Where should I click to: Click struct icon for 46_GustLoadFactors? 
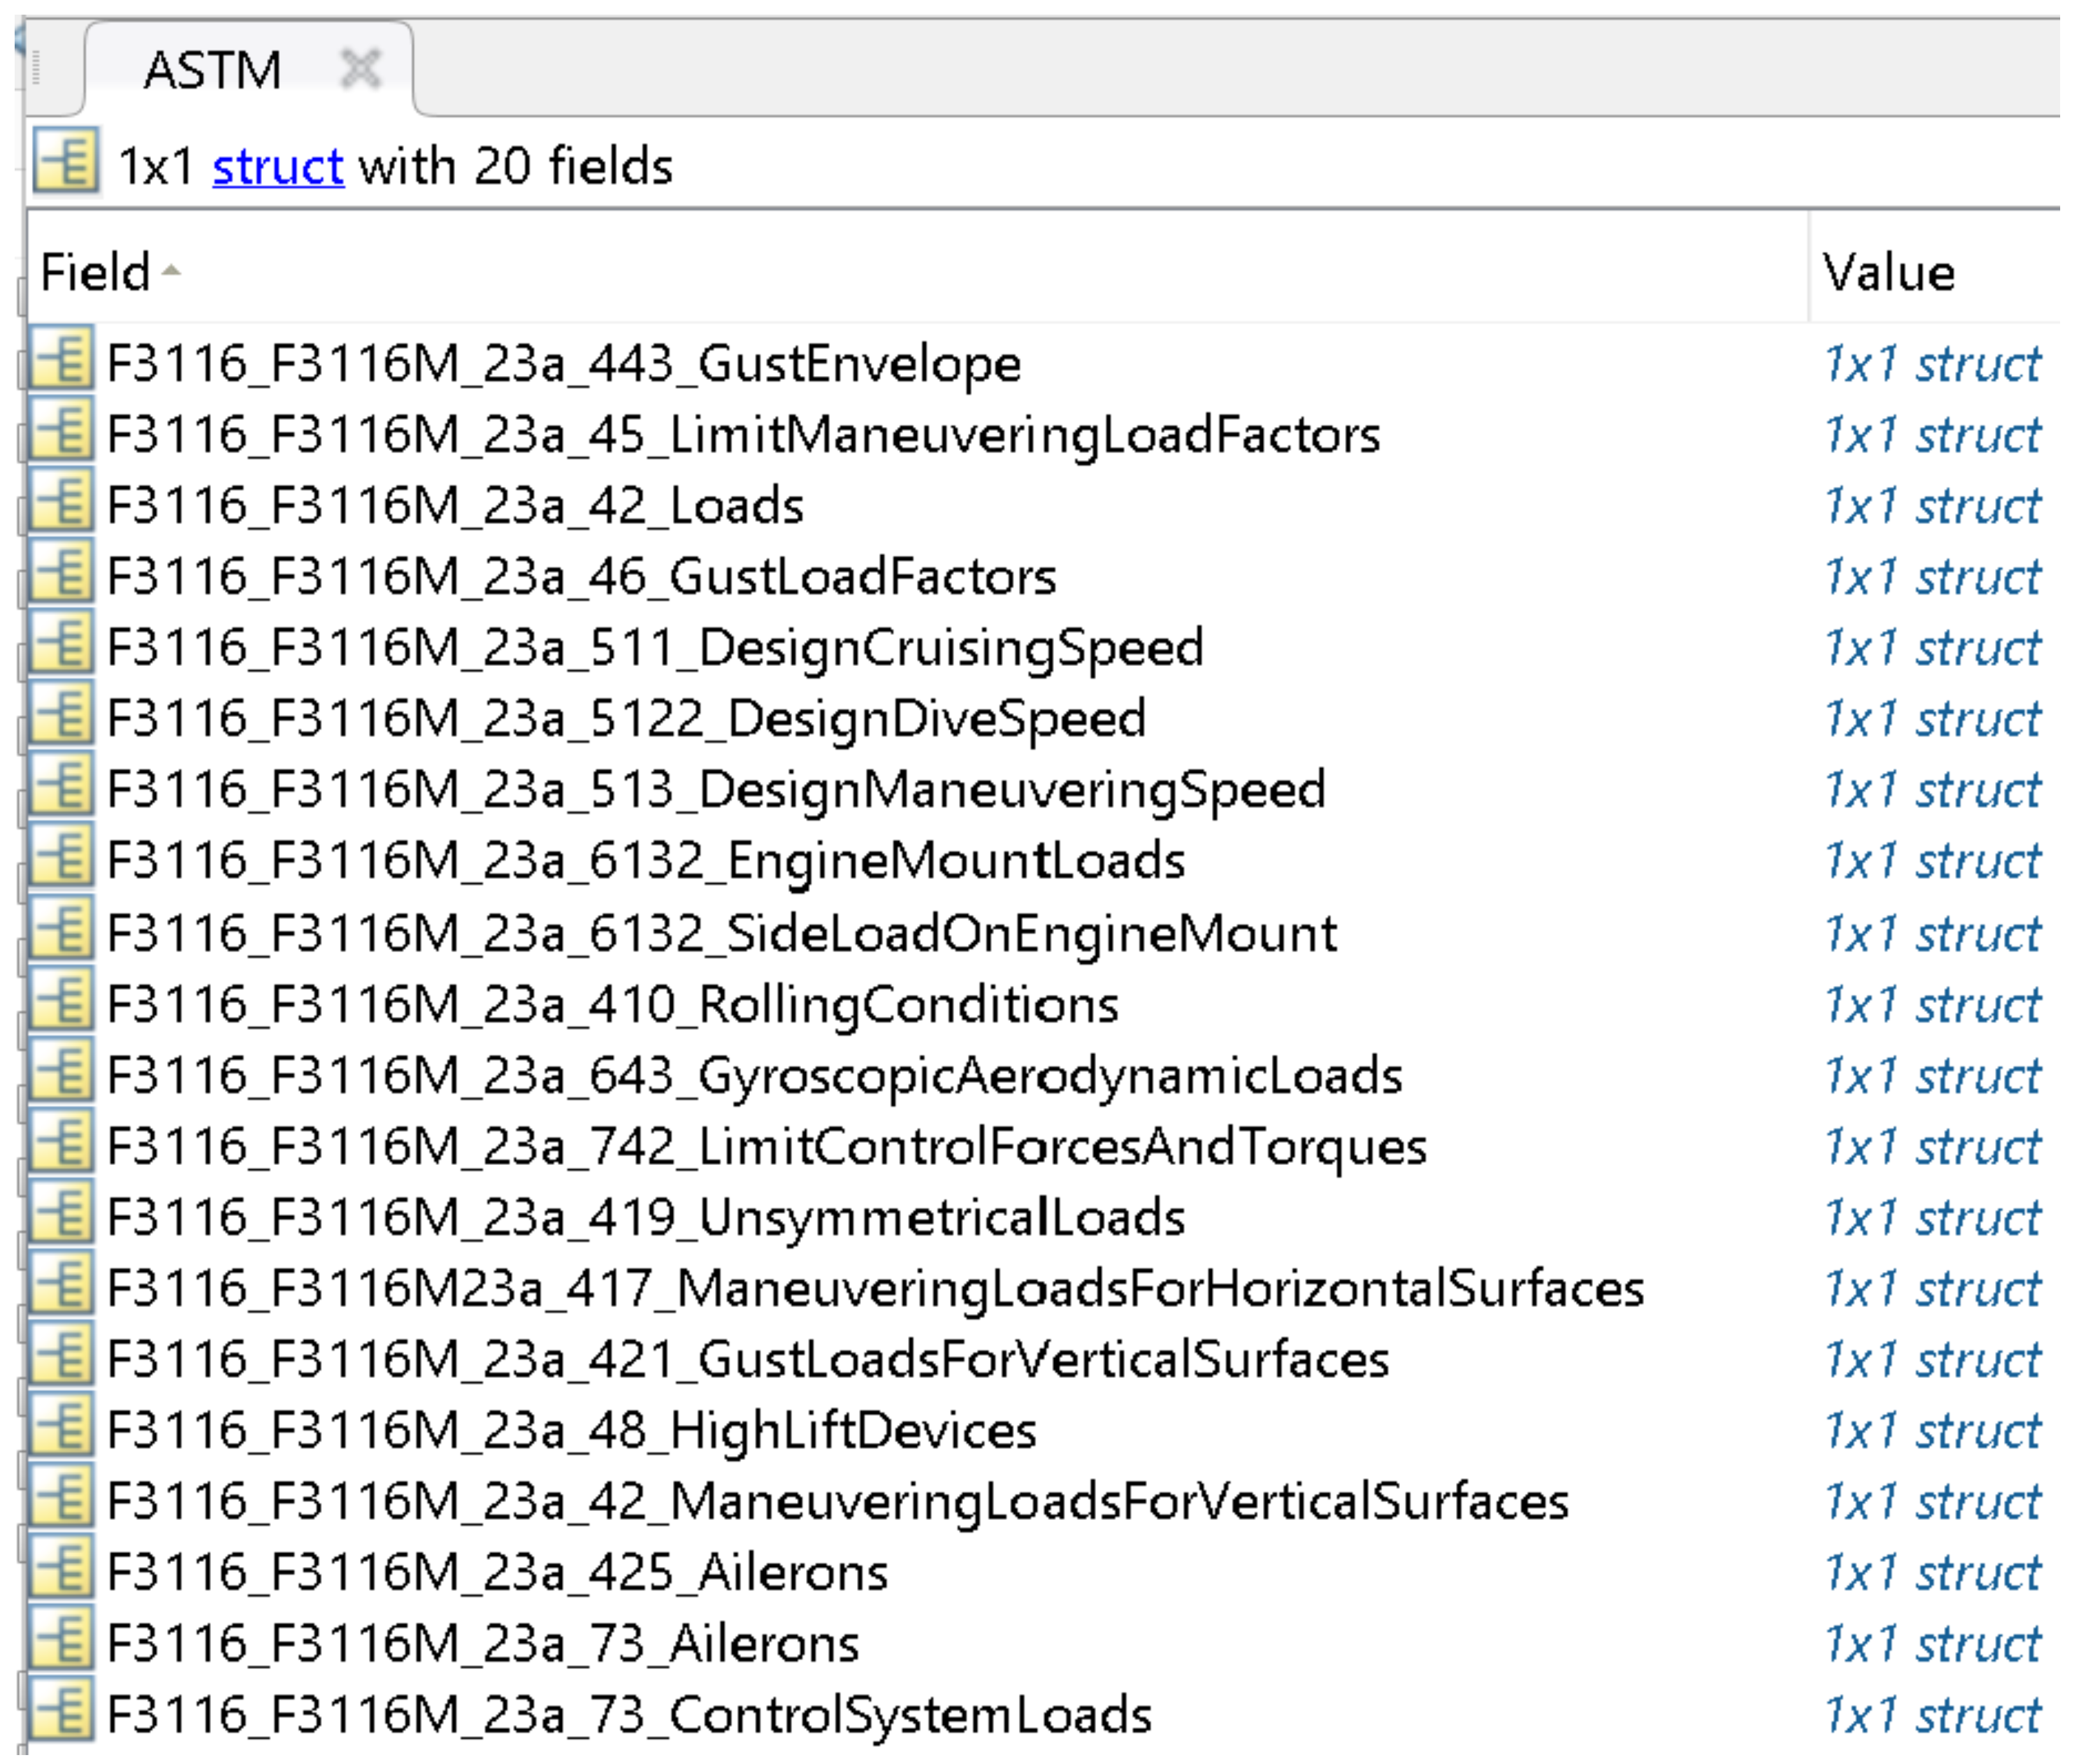tap(62, 570)
